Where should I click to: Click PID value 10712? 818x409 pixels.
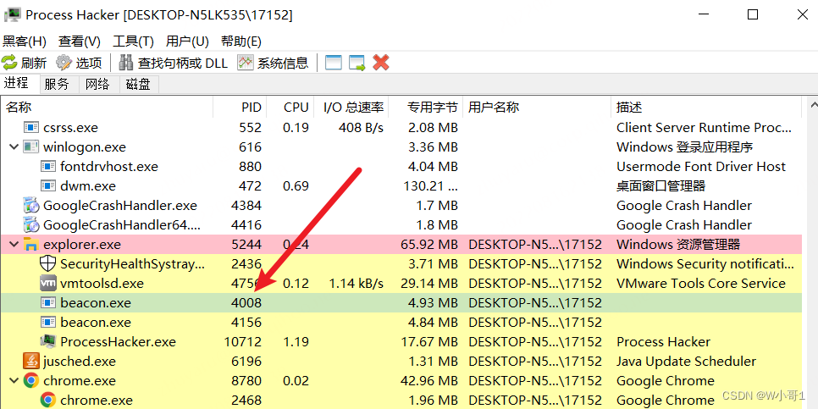coord(242,342)
